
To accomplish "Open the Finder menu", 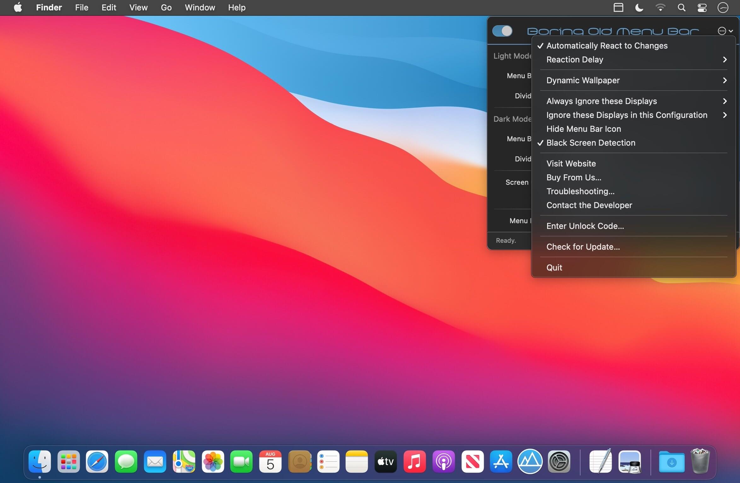I will (49, 8).
